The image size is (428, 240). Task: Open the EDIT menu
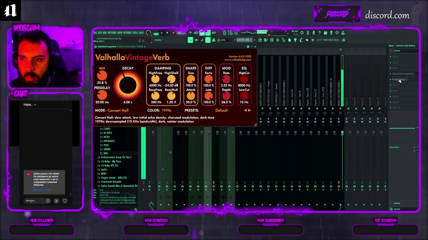[x=100, y=33]
